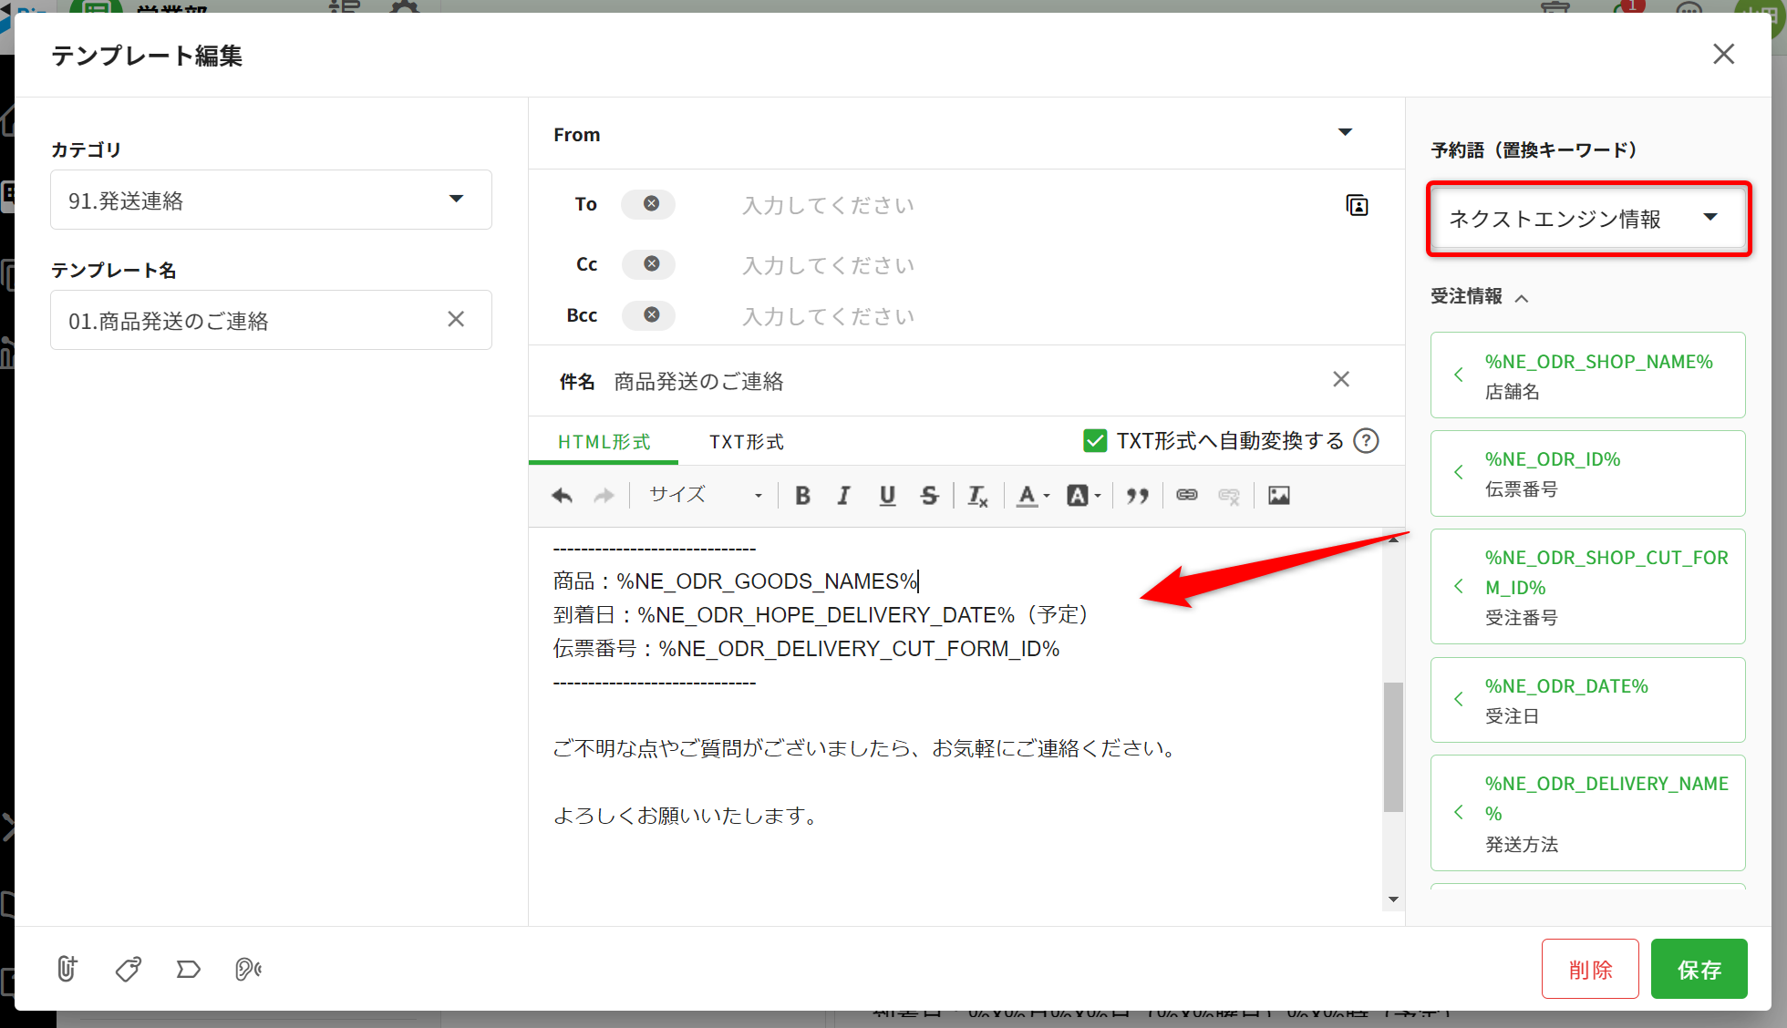1787x1028 pixels.
Task: Click the 削除 delete button
Action: pos(1590,969)
